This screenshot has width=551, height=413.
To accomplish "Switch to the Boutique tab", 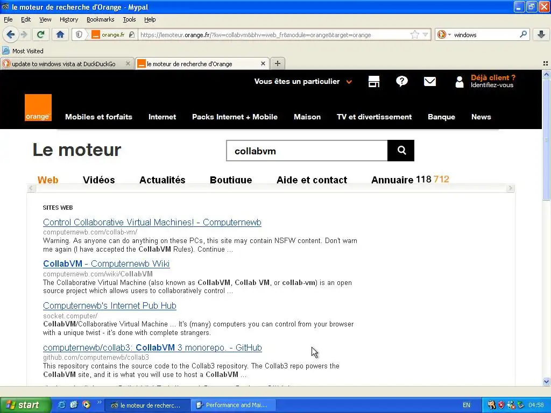I will pos(231,180).
